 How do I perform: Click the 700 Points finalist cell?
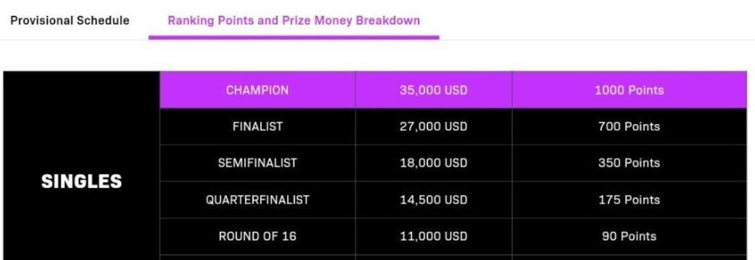tap(629, 127)
